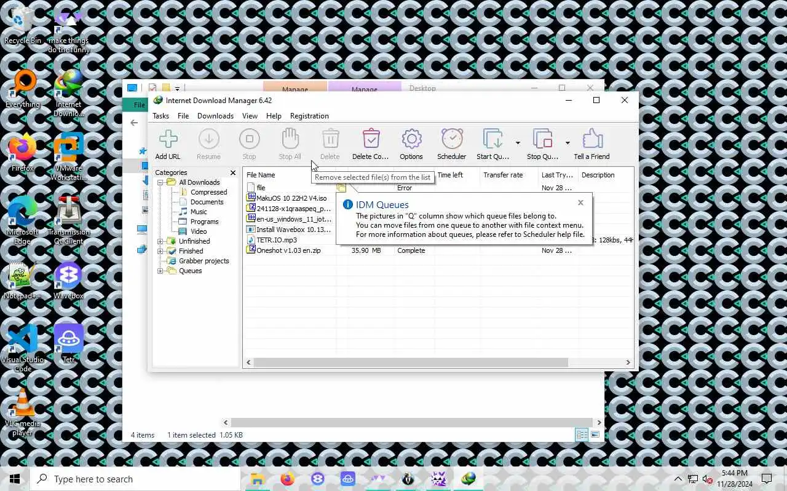Open the View menu
Image resolution: width=787 pixels, height=491 pixels.
(250, 116)
